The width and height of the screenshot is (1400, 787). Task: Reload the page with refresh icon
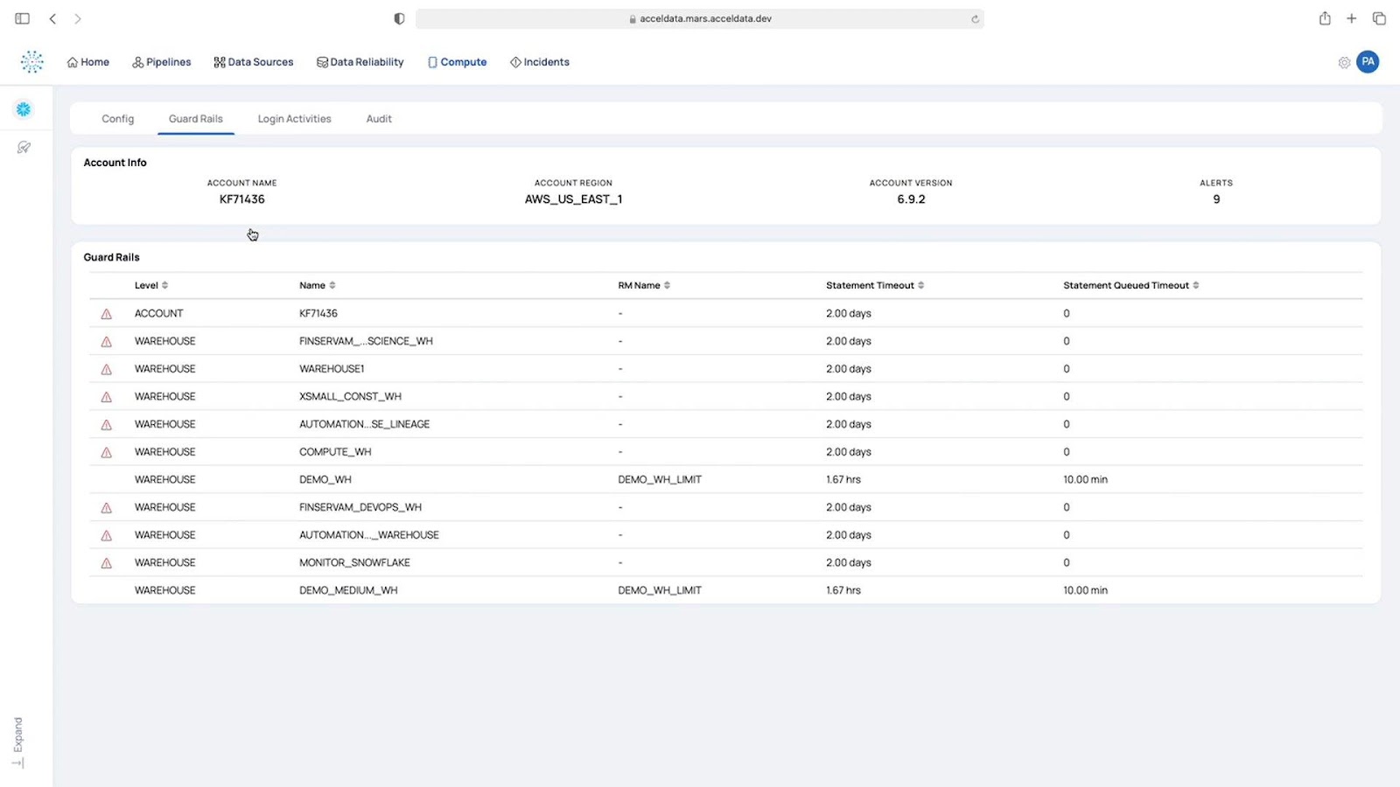pos(975,18)
